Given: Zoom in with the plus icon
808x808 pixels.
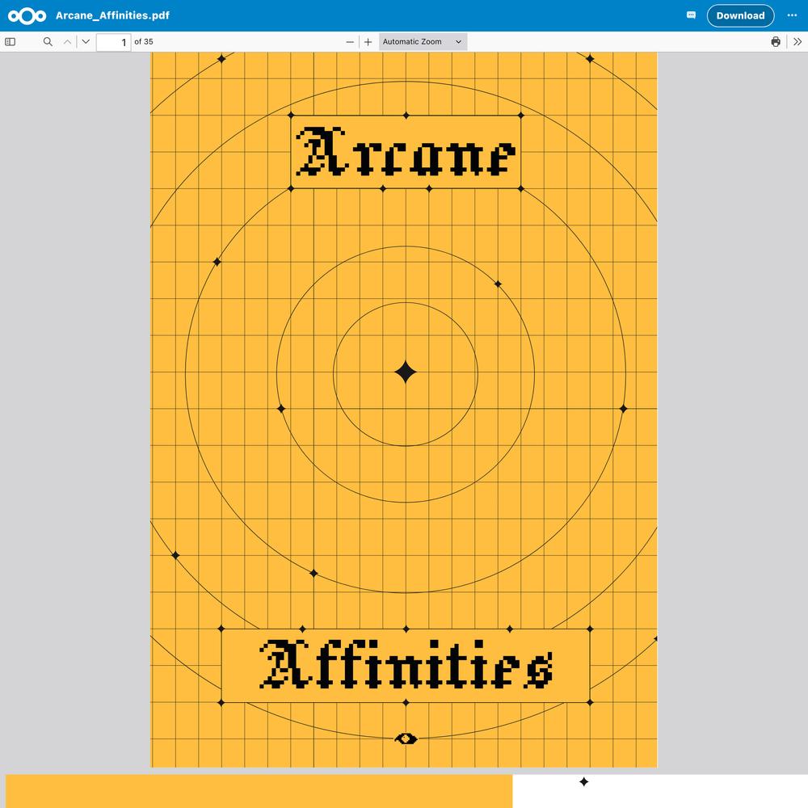Looking at the screenshot, I should tap(368, 42).
